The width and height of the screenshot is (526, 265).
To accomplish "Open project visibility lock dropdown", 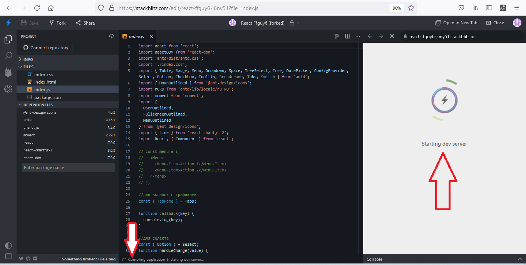I will tap(295, 23).
